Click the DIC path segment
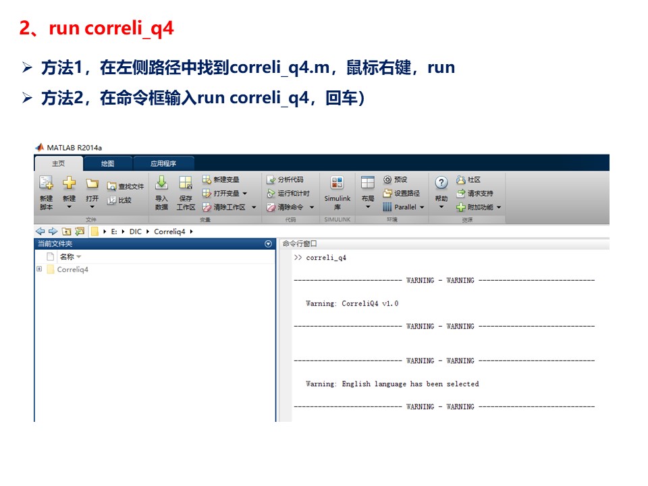The height and width of the screenshot is (486, 648). click(x=135, y=232)
